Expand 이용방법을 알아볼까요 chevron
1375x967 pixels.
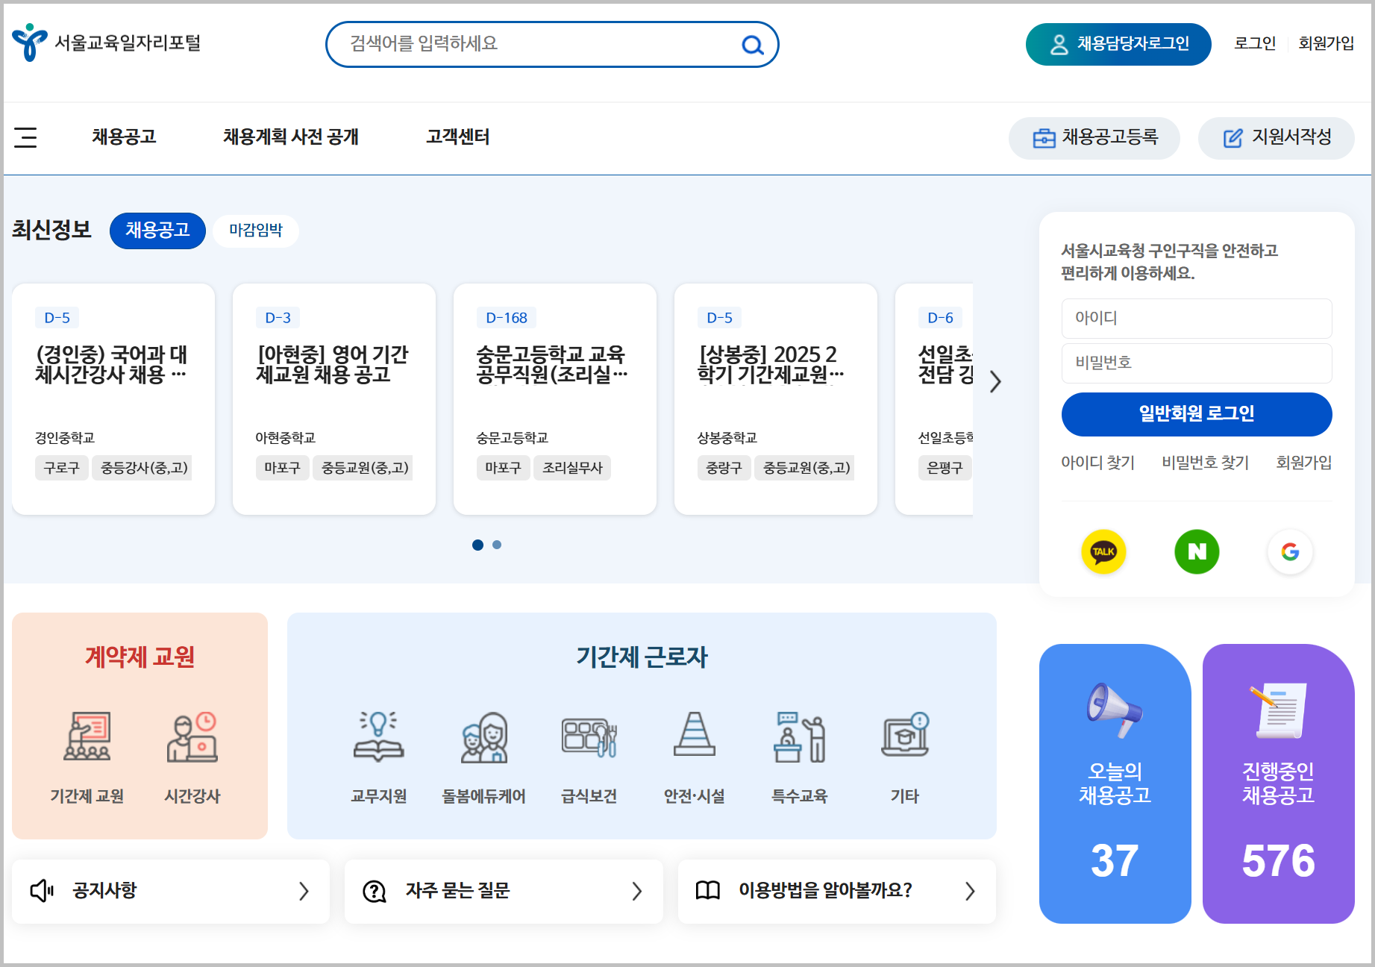click(969, 891)
